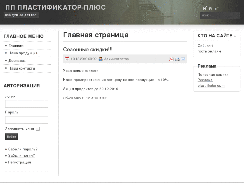Focus the поиск search field
The height and width of the screenshot is (183, 244).
point(220,15)
